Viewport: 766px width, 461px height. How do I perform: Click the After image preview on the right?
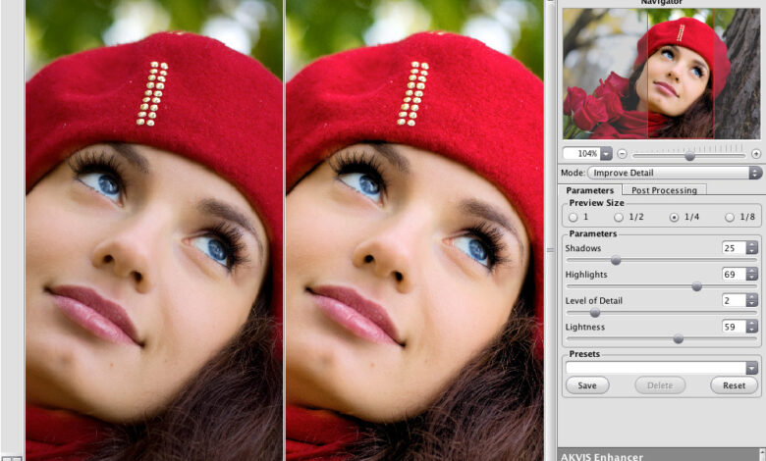pos(414,230)
